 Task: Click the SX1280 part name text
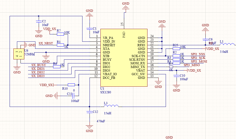[x=106, y=92]
